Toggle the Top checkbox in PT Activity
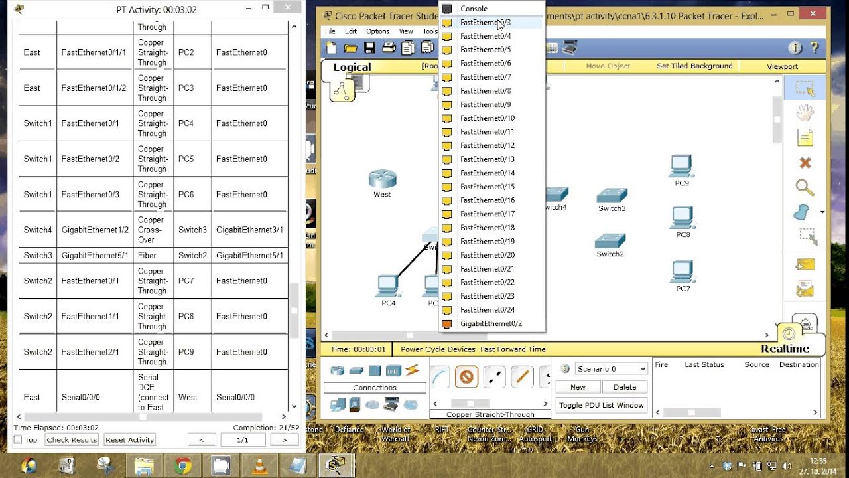 click(x=18, y=439)
